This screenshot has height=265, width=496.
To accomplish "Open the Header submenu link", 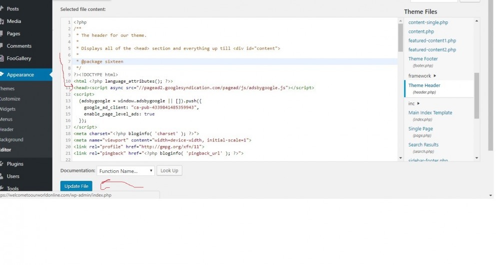I will tap(6, 130).
